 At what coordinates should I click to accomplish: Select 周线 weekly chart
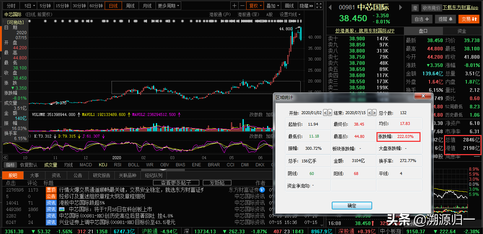tap(130, 6)
